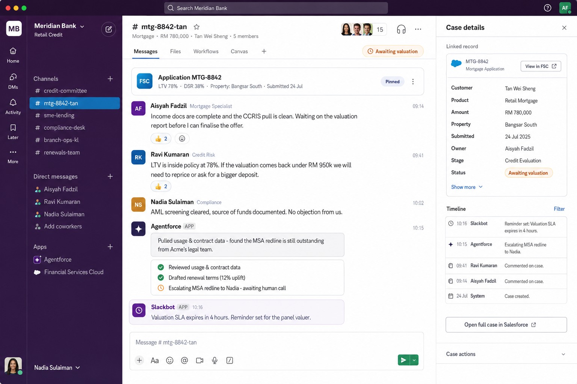The height and width of the screenshot is (384, 577).
Task: Click View in FSC button
Action: tap(541, 66)
